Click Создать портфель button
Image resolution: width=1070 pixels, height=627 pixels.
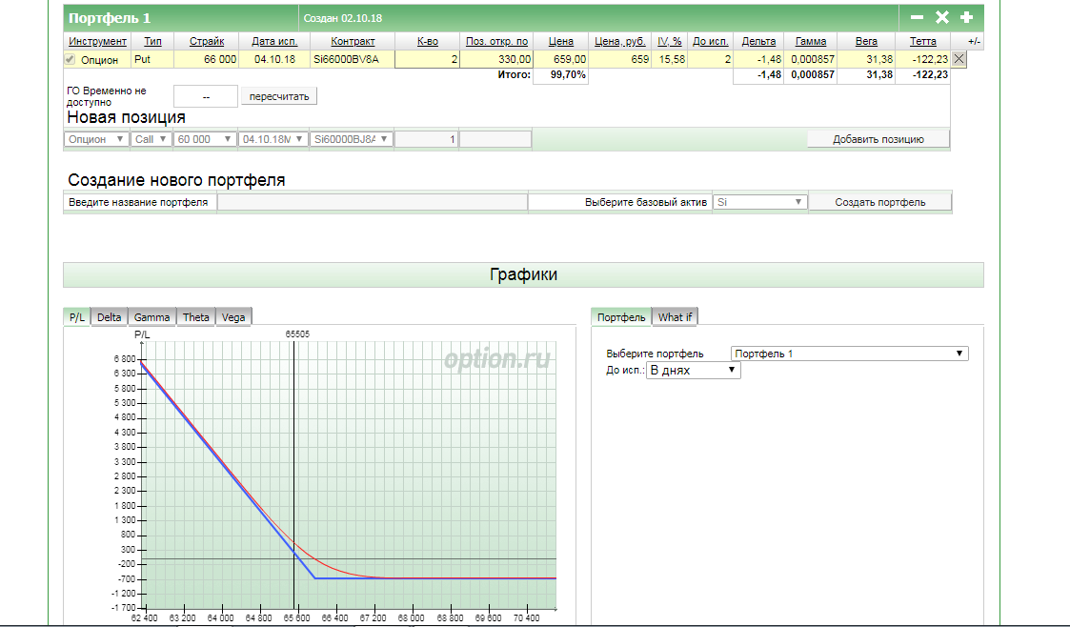pyautogui.click(x=879, y=202)
